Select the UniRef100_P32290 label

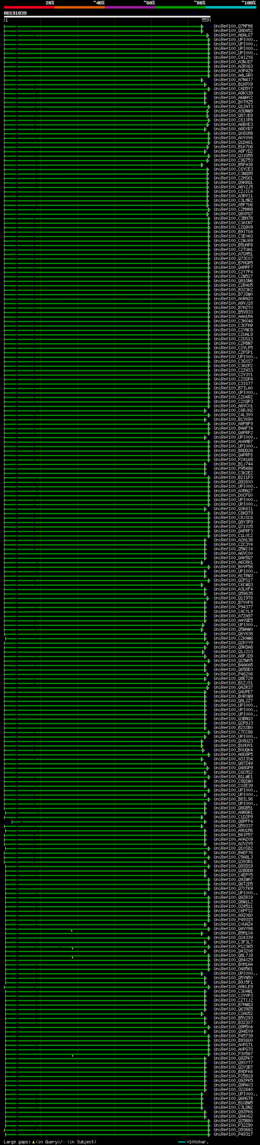pyautogui.click(x=233, y=1125)
